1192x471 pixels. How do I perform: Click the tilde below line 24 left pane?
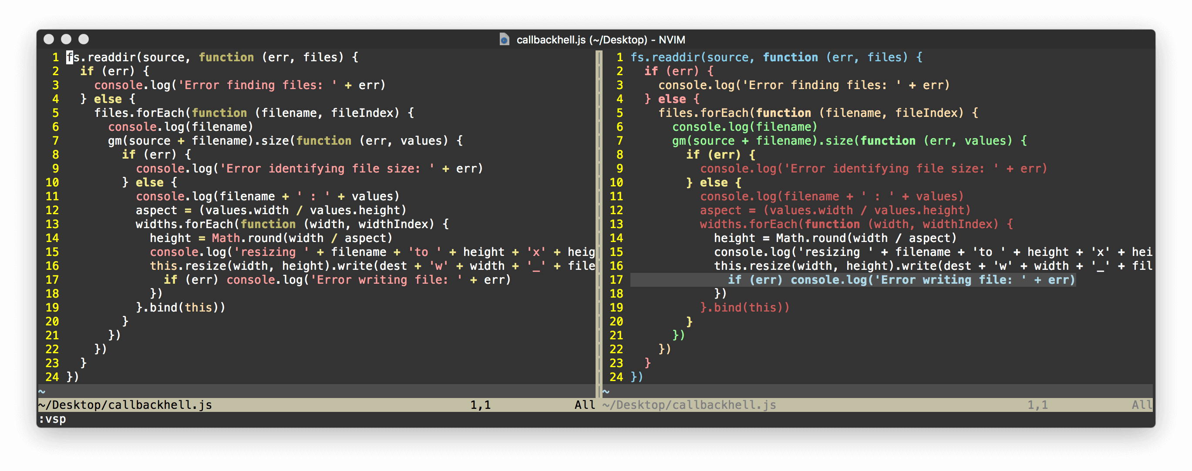[42, 391]
